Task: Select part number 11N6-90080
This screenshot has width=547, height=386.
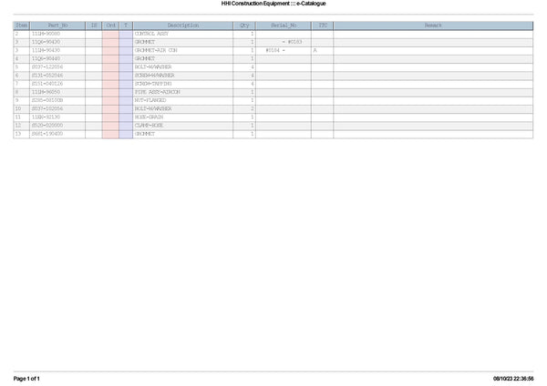Action: coord(46,33)
